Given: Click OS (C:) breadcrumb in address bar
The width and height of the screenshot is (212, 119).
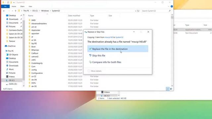Looking at the screenshot, I should [35, 11].
